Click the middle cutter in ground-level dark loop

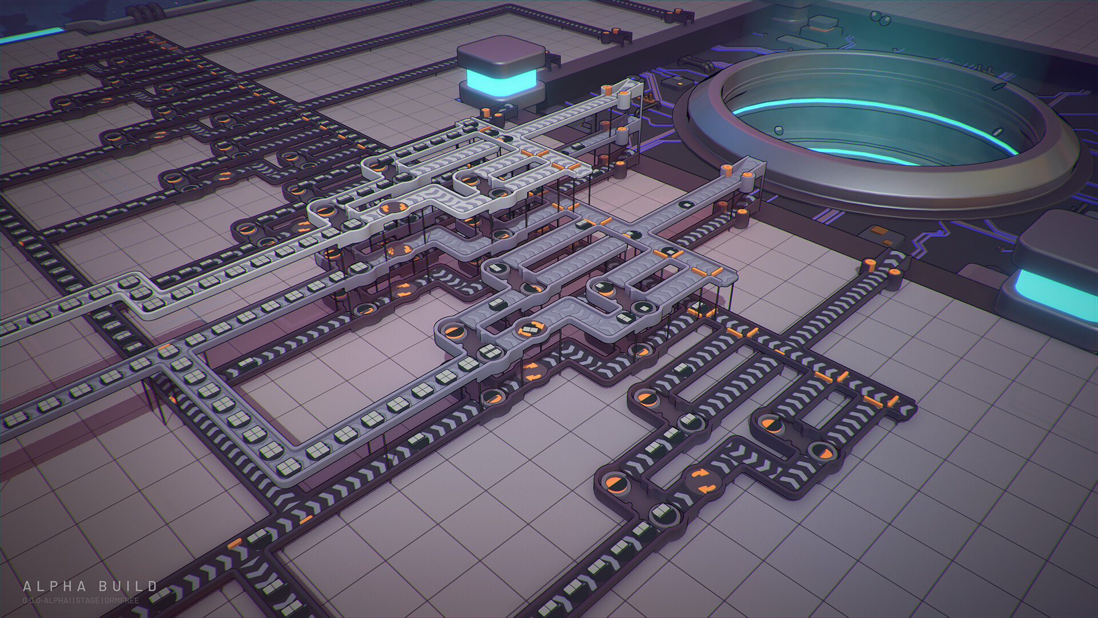pos(770,424)
